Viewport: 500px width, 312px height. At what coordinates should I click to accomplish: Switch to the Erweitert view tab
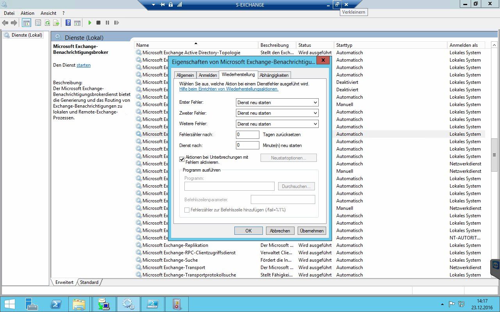64,282
